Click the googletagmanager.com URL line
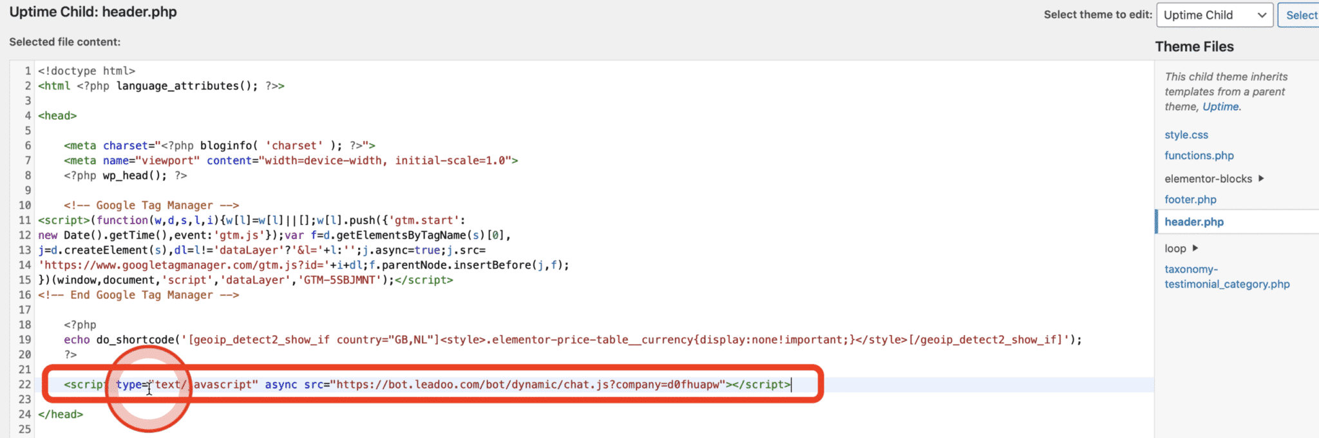This screenshot has height=438, width=1319. [303, 265]
